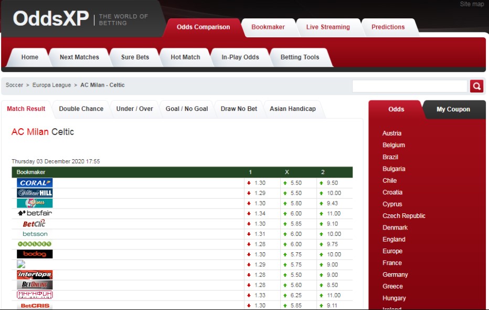Open Austria in the country list
Viewport: 489px width, 310px height.
coord(392,133)
